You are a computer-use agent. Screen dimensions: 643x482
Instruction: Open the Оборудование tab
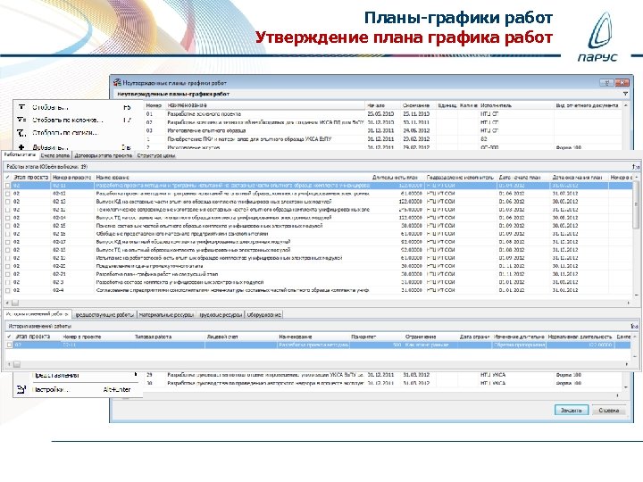tap(264, 315)
